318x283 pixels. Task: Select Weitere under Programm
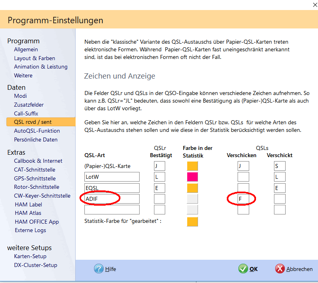coord(23,75)
